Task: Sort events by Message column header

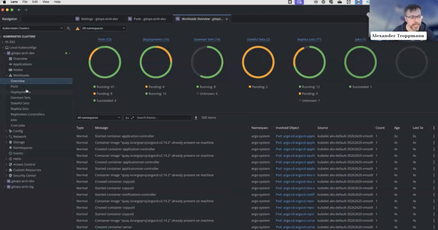Action: [x=101, y=128]
